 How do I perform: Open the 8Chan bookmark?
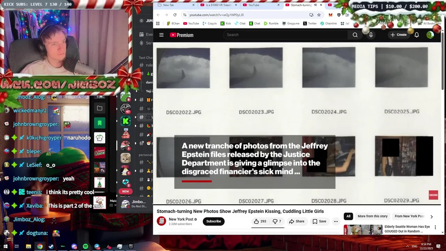click(x=173, y=23)
